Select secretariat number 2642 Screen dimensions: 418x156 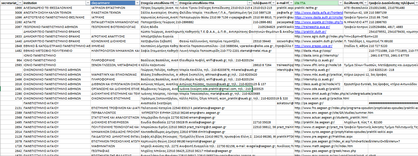pyautogui.click(x=12, y=150)
